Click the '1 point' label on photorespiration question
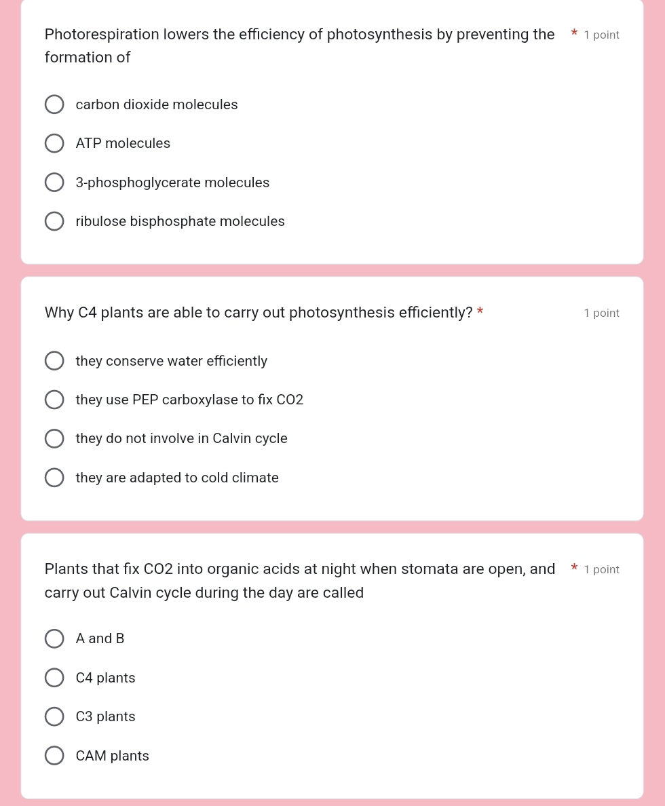This screenshot has width=665, height=806. click(601, 35)
